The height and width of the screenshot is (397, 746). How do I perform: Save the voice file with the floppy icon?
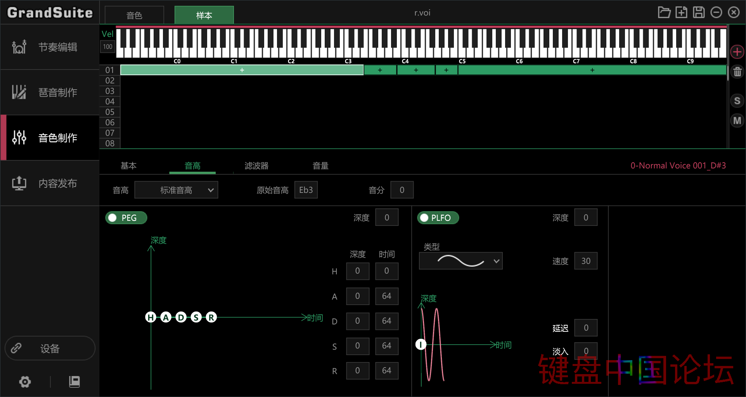699,12
